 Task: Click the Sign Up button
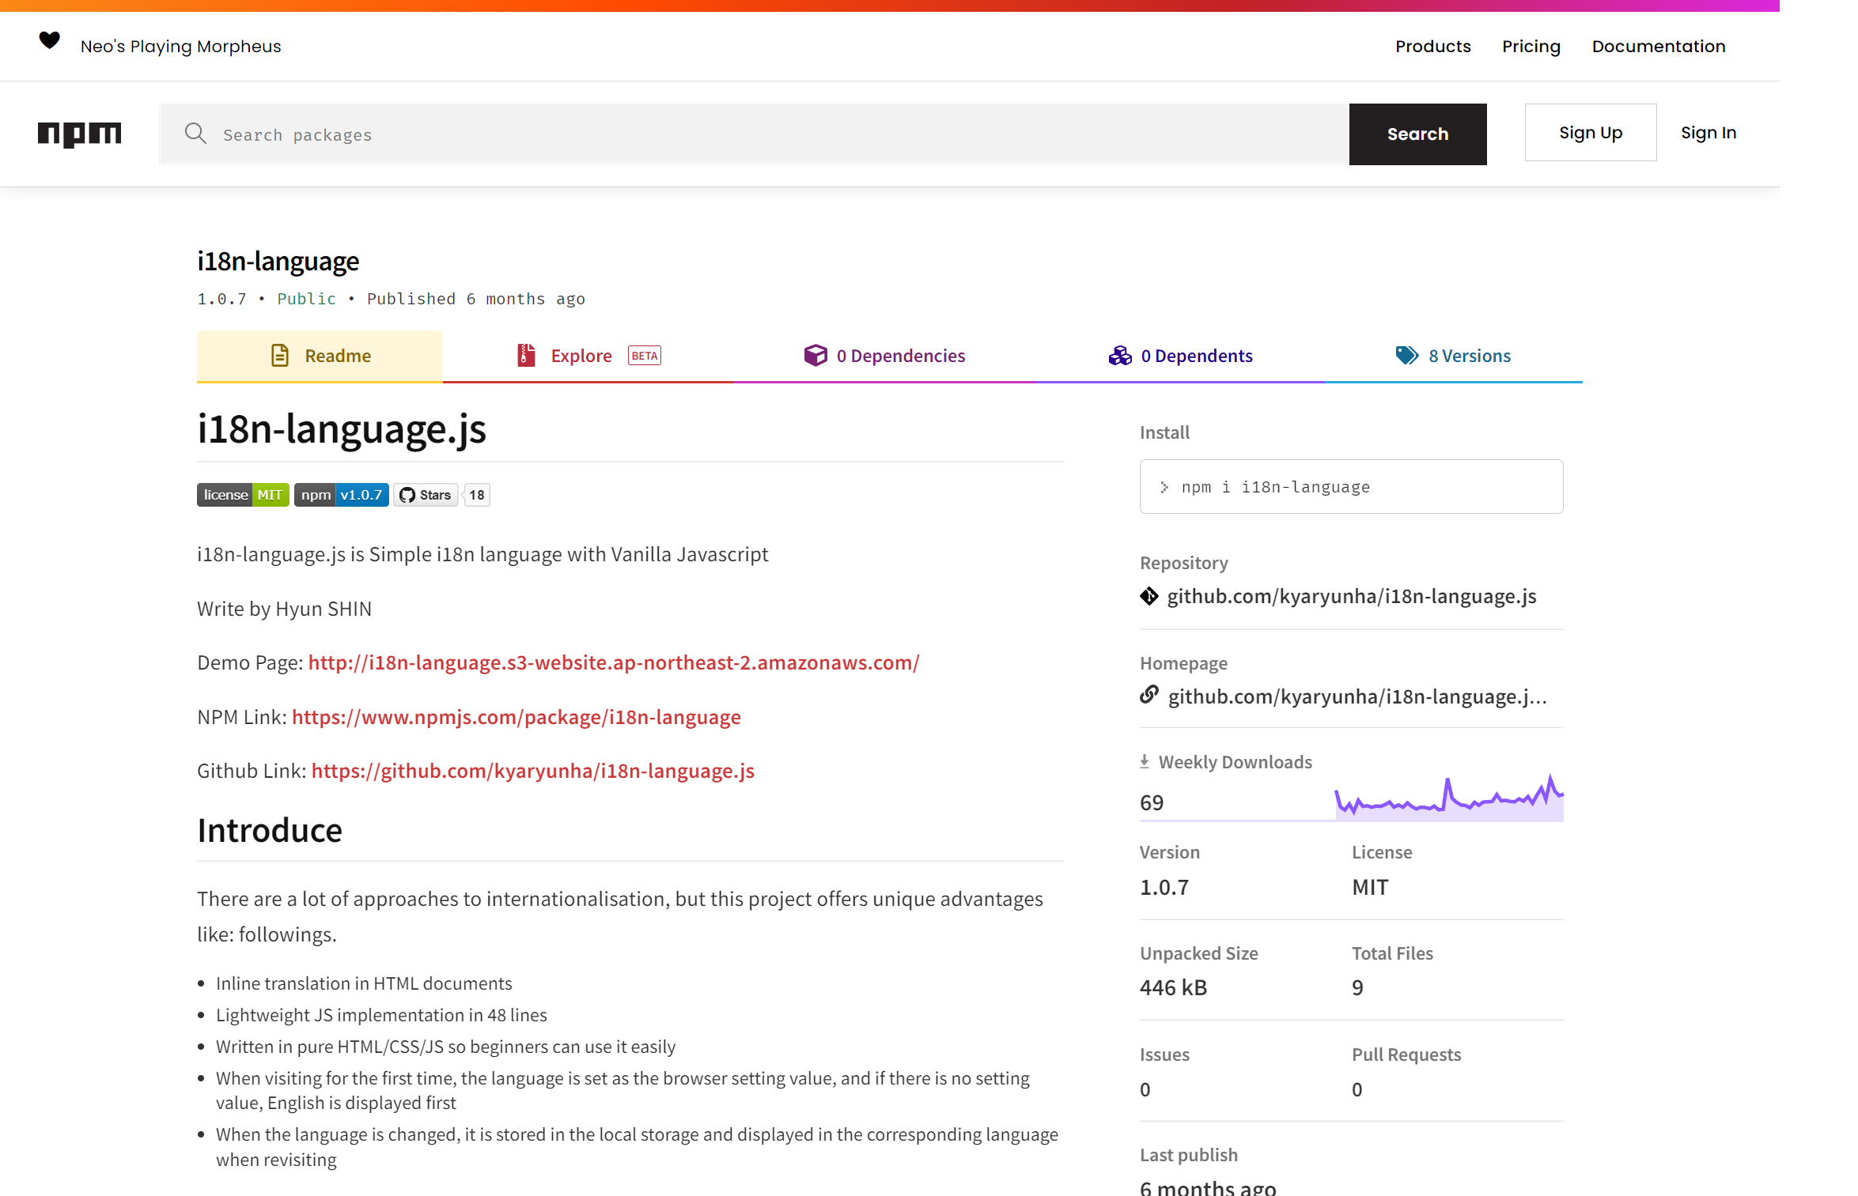point(1590,133)
